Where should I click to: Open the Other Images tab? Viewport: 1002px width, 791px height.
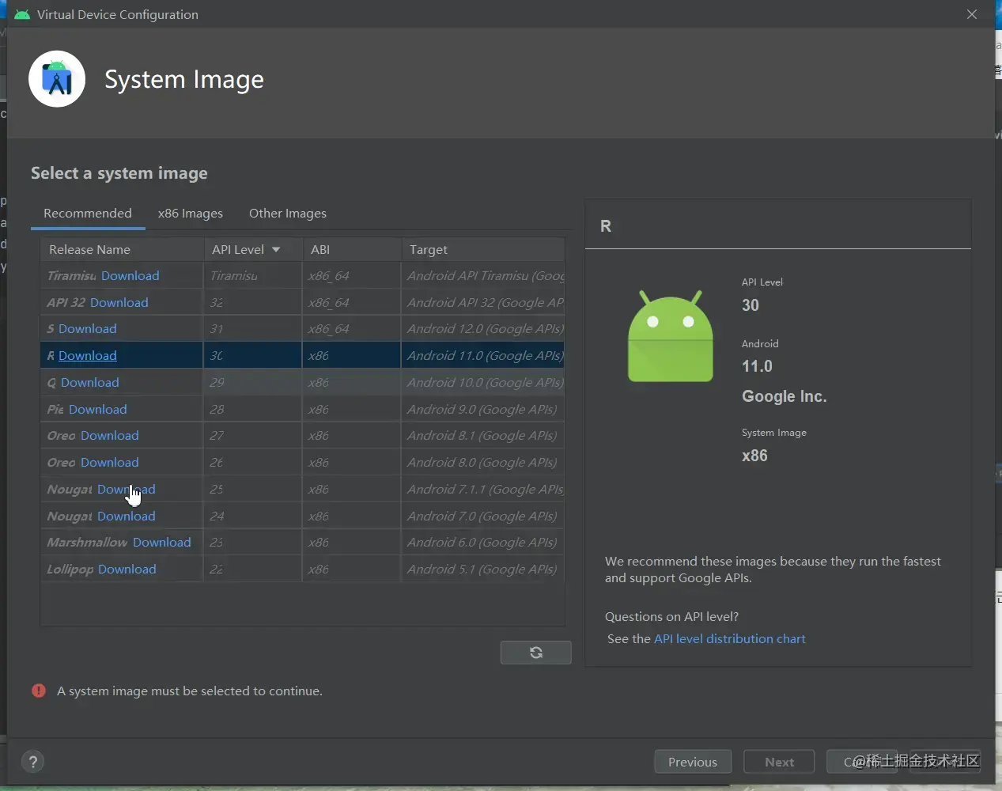tap(288, 214)
